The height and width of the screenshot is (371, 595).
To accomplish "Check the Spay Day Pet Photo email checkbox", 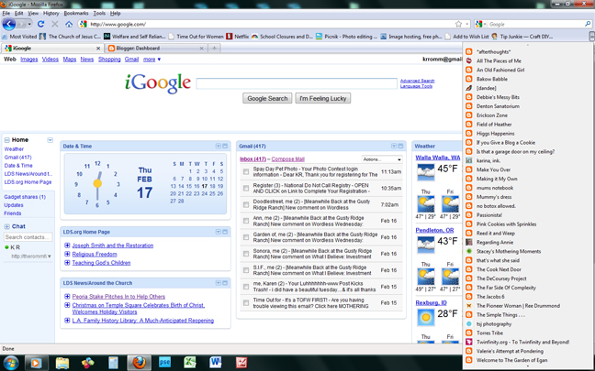I will coord(246,172).
